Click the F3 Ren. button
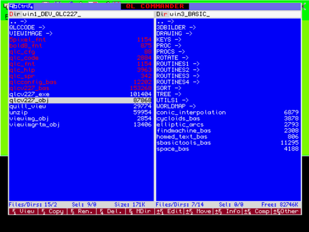The image size is (309, 232). pyautogui.click(x=82, y=211)
